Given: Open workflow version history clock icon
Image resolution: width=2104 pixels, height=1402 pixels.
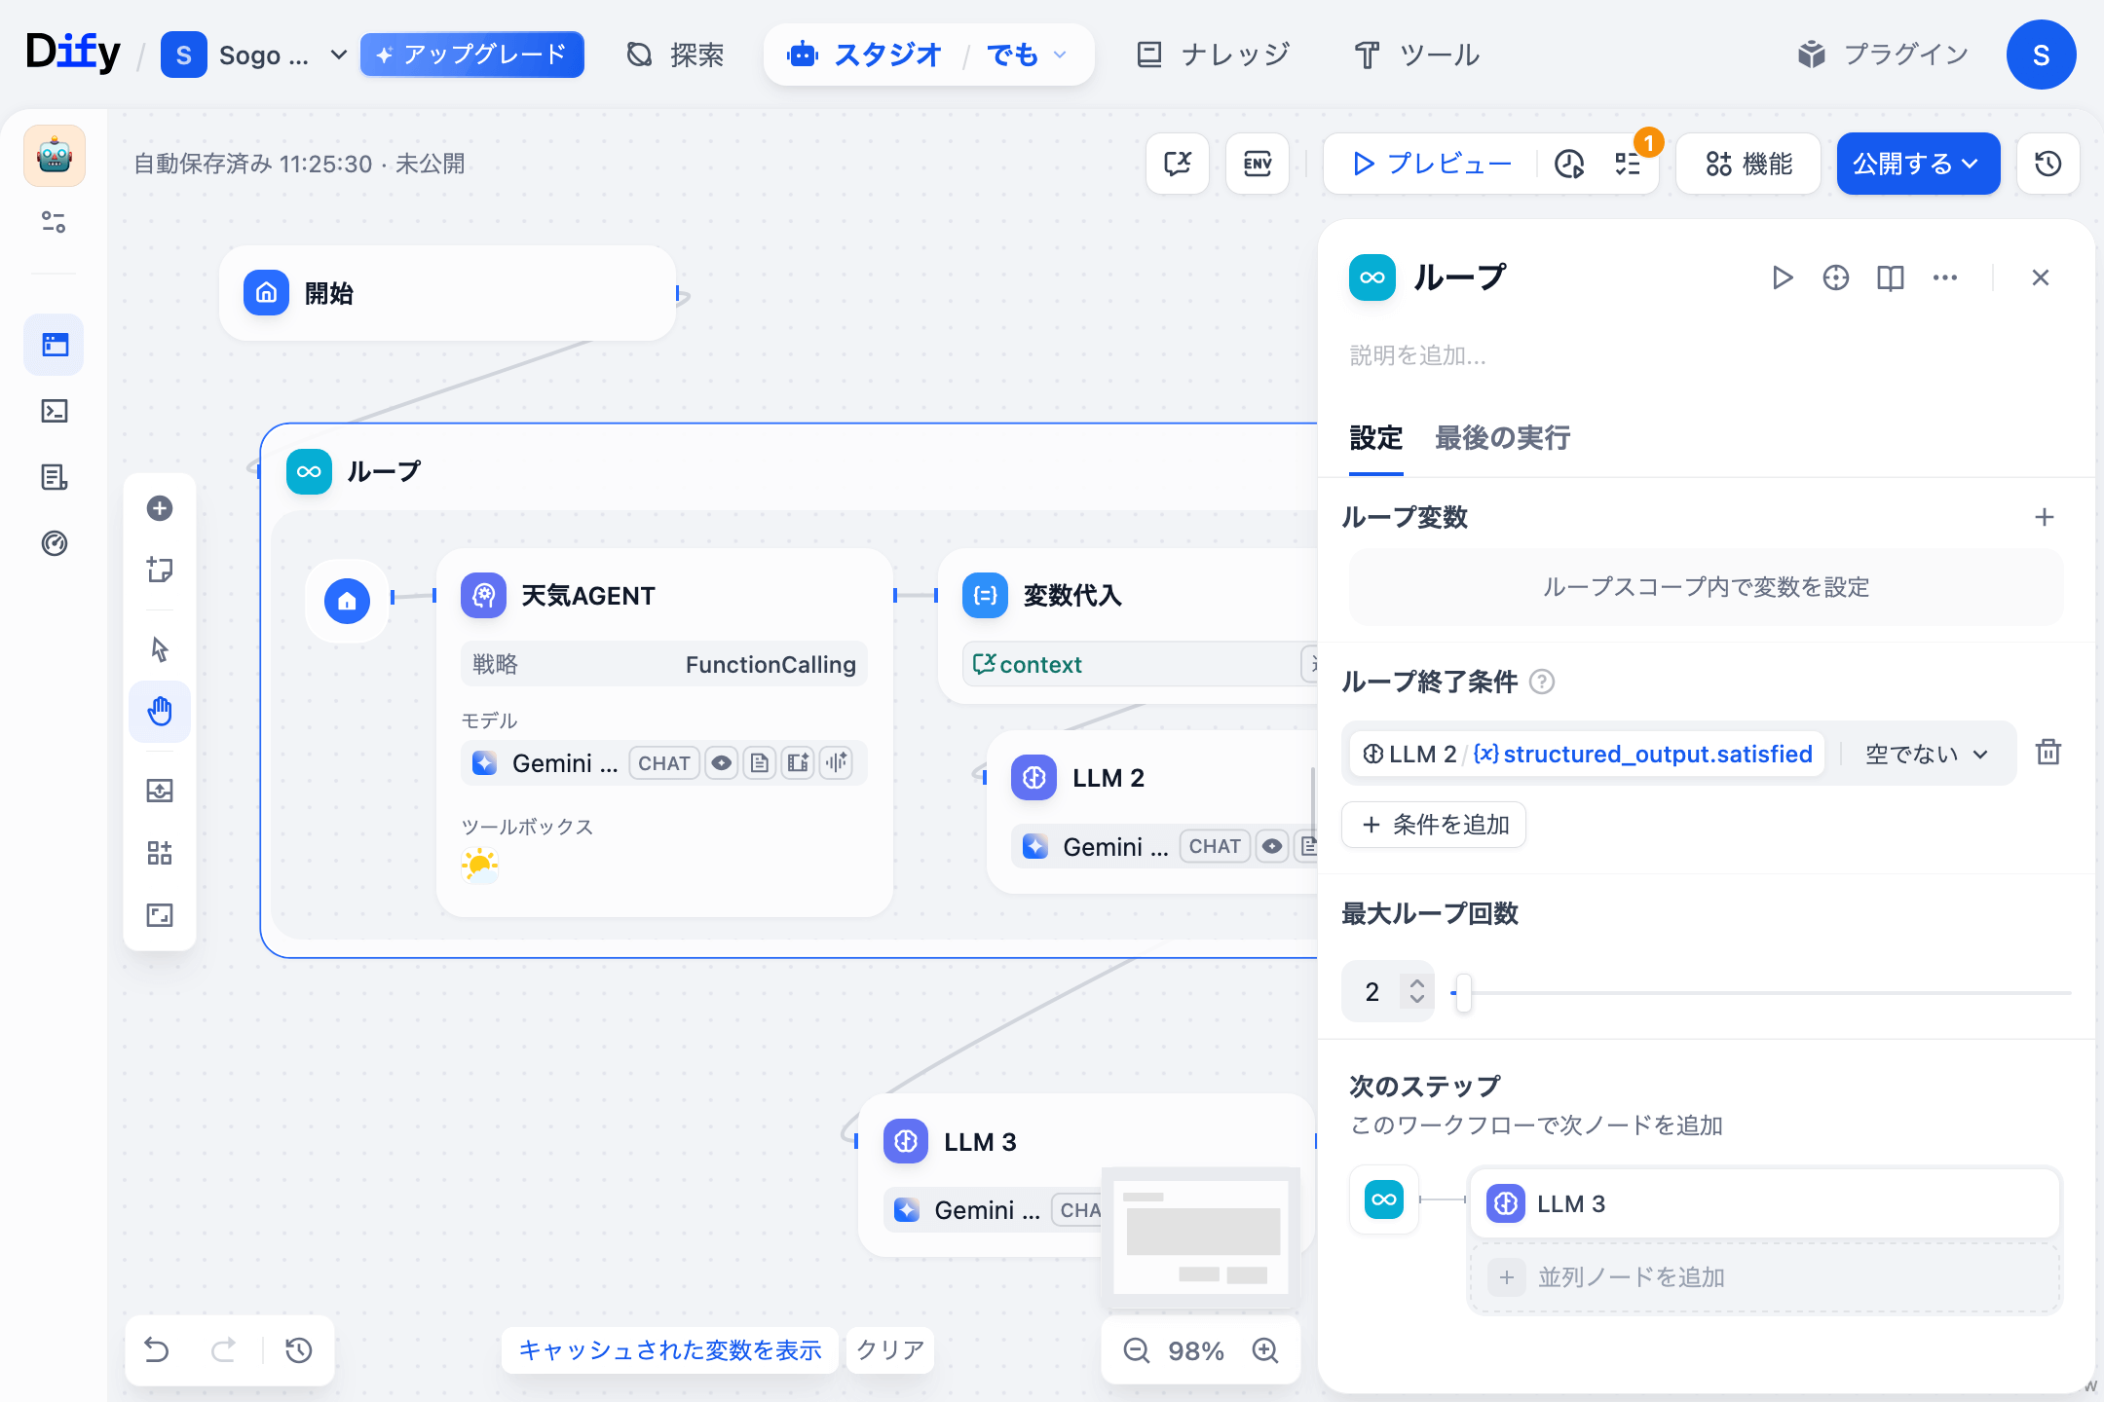Looking at the screenshot, I should coord(2048,164).
